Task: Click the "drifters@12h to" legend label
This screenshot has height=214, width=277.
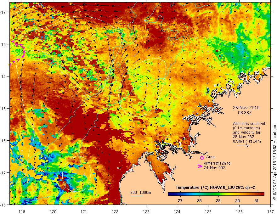Action: 217,163
